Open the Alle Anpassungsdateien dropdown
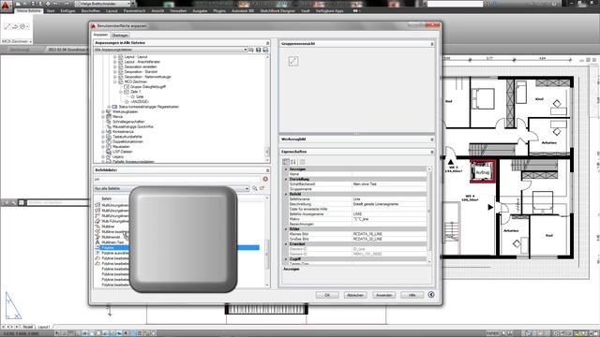600x337 pixels. point(245,50)
